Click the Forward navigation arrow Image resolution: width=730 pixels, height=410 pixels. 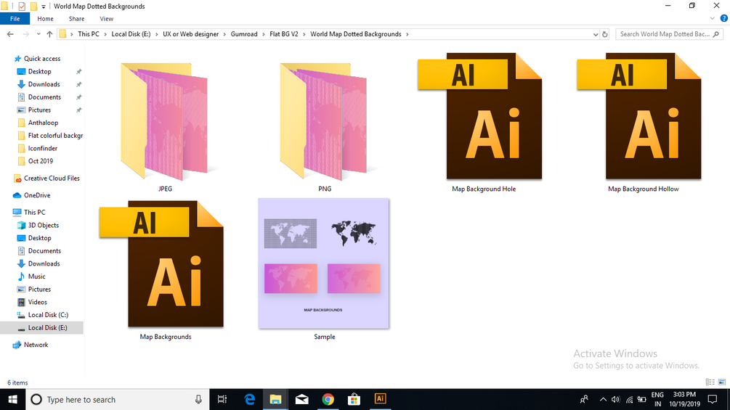[x=25, y=34]
